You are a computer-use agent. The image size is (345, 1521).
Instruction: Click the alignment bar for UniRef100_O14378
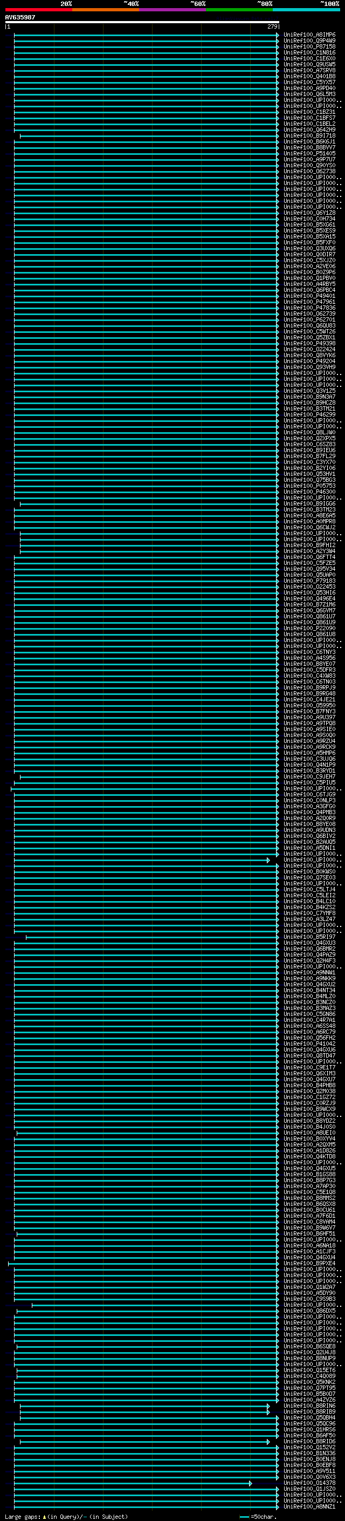[x=133, y=1483]
